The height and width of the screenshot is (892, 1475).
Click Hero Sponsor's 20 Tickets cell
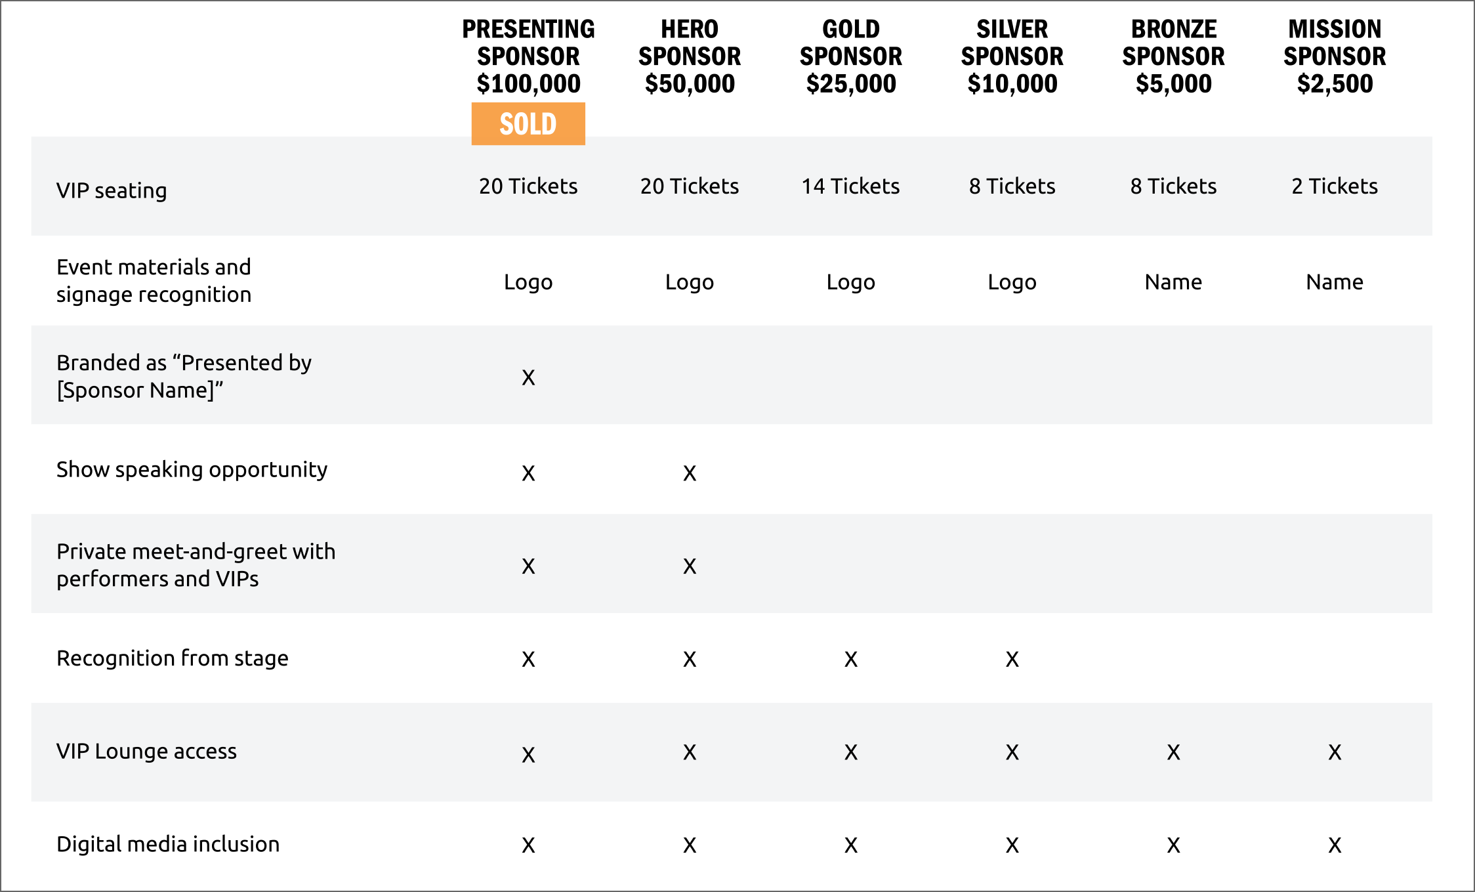[690, 186]
